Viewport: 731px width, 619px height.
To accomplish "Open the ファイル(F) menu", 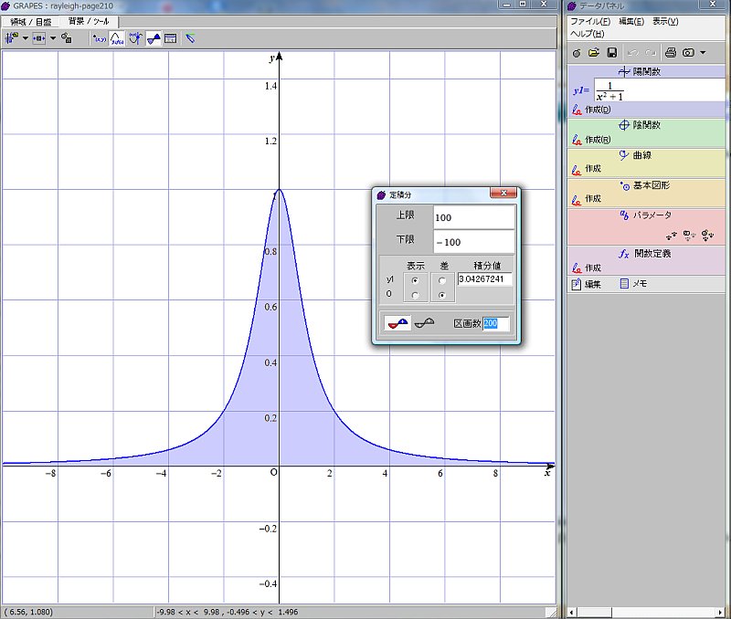I will [590, 21].
